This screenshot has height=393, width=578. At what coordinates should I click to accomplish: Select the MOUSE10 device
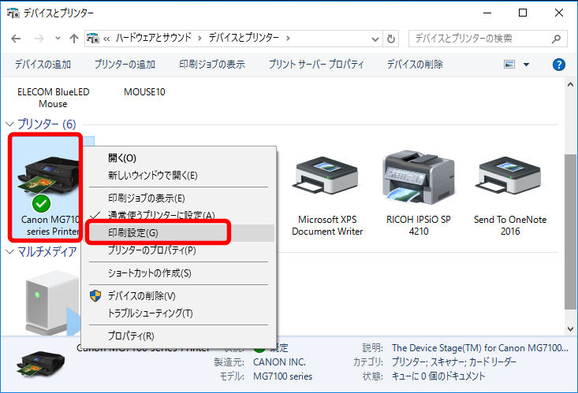tap(144, 92)
